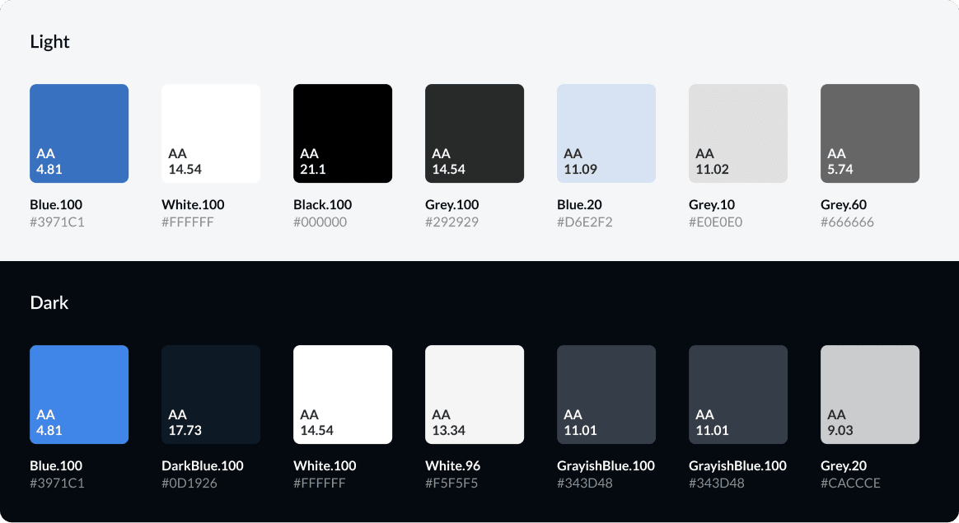959x523 pixels.
Task: Click the hex code "#F5F5F5"
Action: coord(451,483)
